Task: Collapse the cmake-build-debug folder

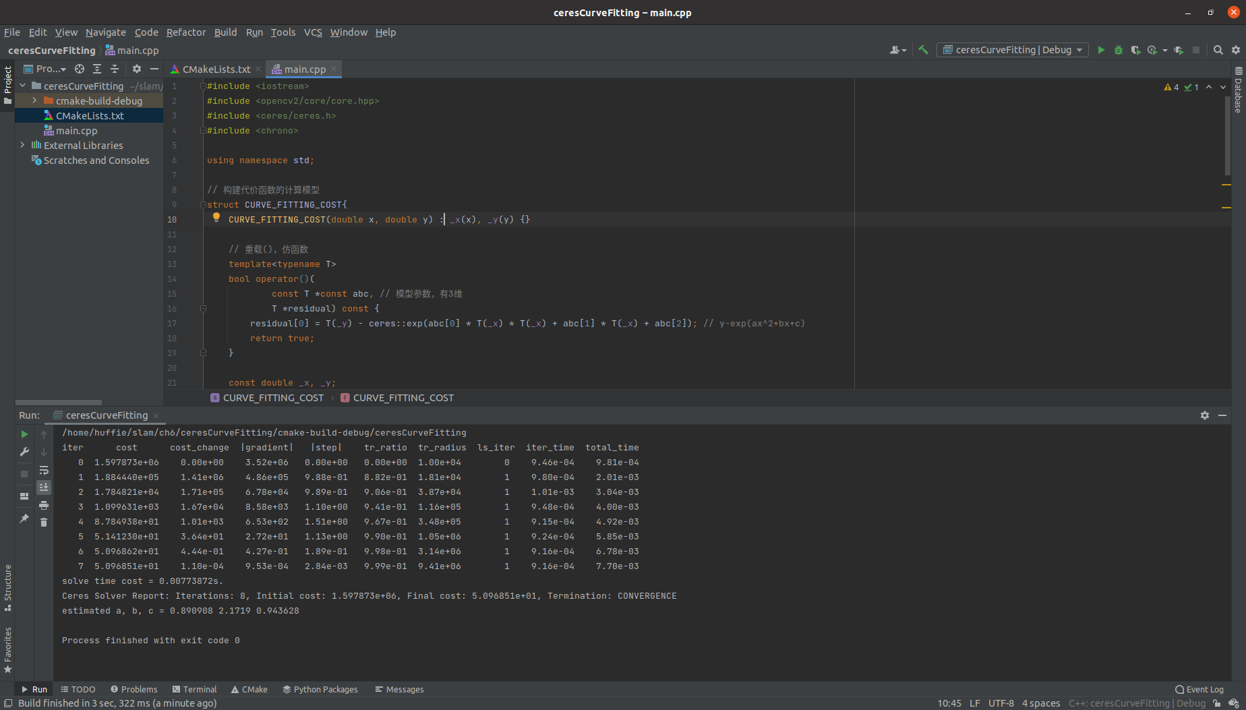Action: (x=34, y=100)
